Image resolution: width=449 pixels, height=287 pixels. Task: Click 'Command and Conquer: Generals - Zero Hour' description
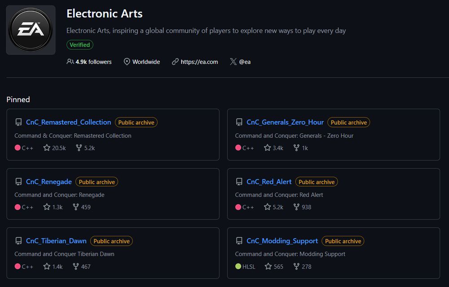[x=294, y=136]
